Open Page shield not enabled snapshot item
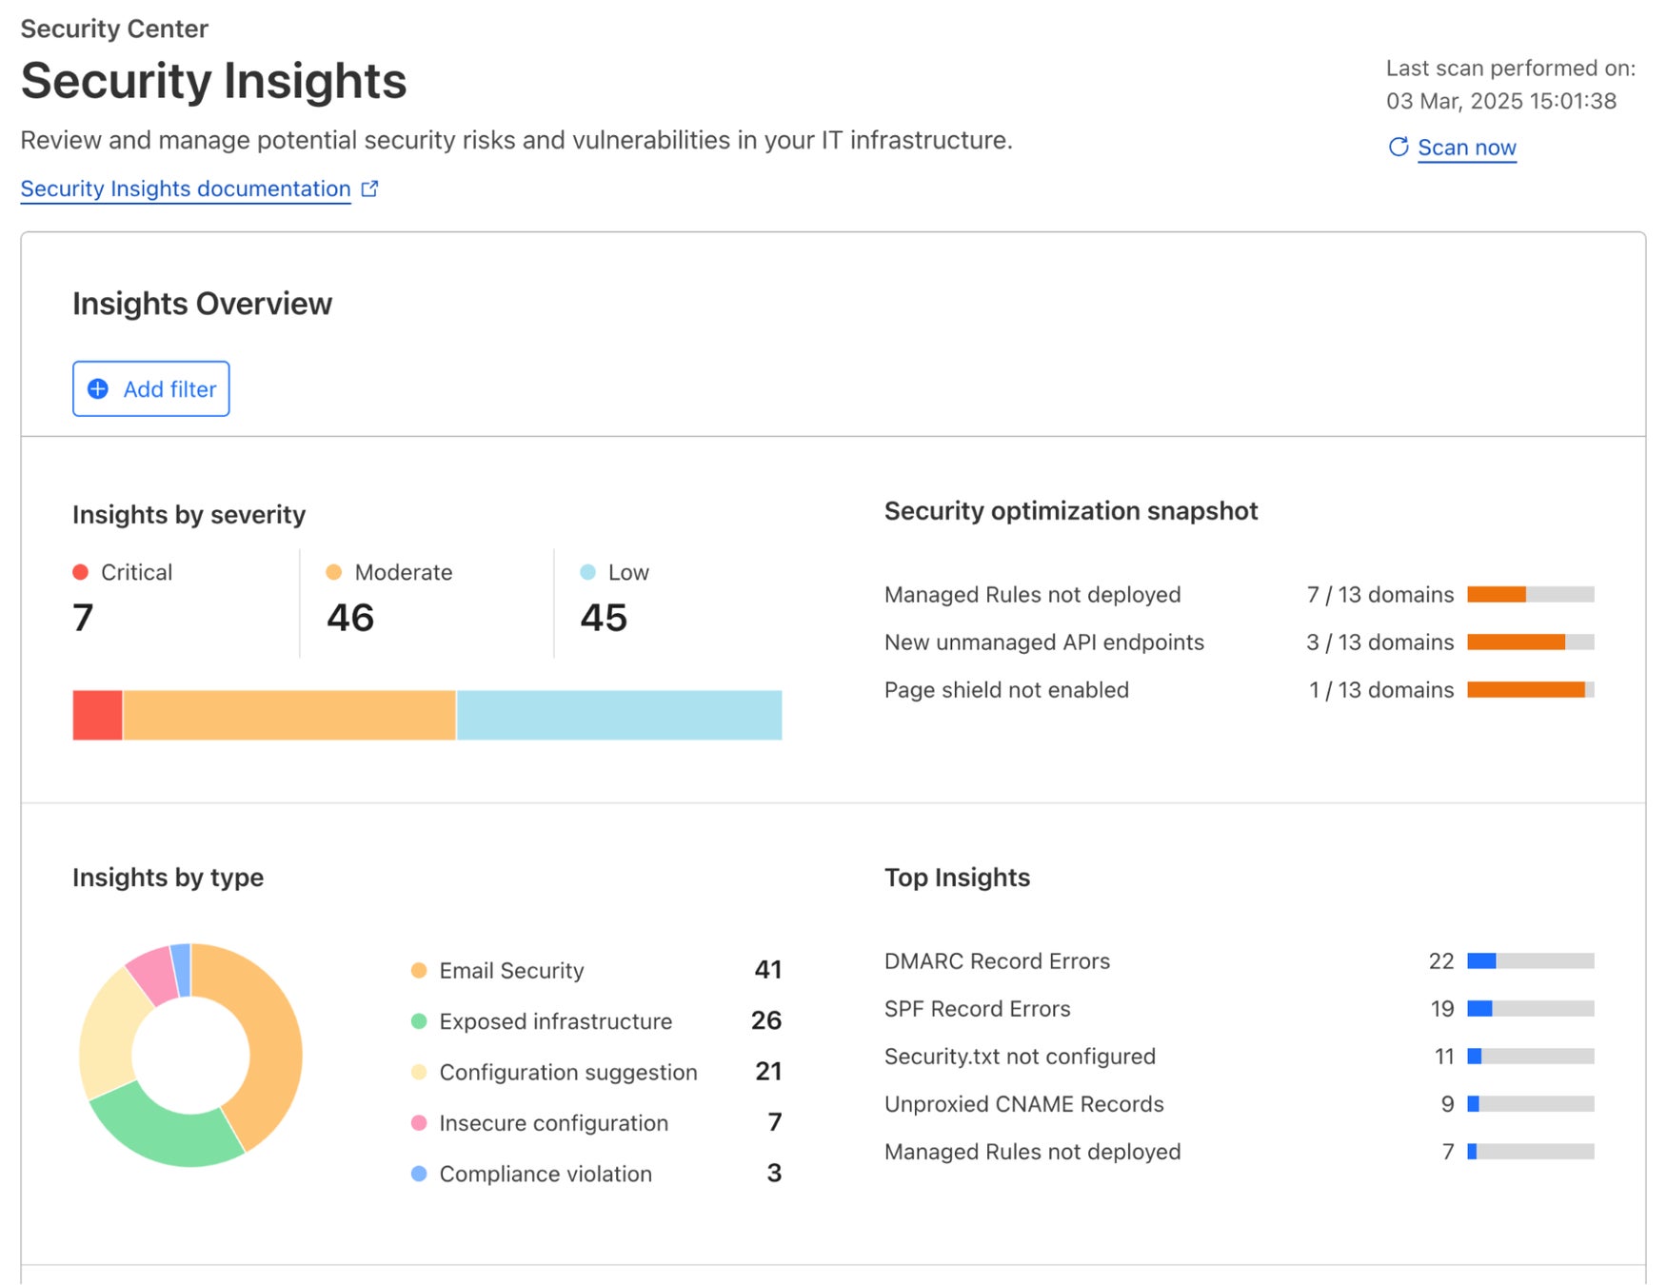The width and height of the screenshot is (1667, 1285). pos(1006,690)
